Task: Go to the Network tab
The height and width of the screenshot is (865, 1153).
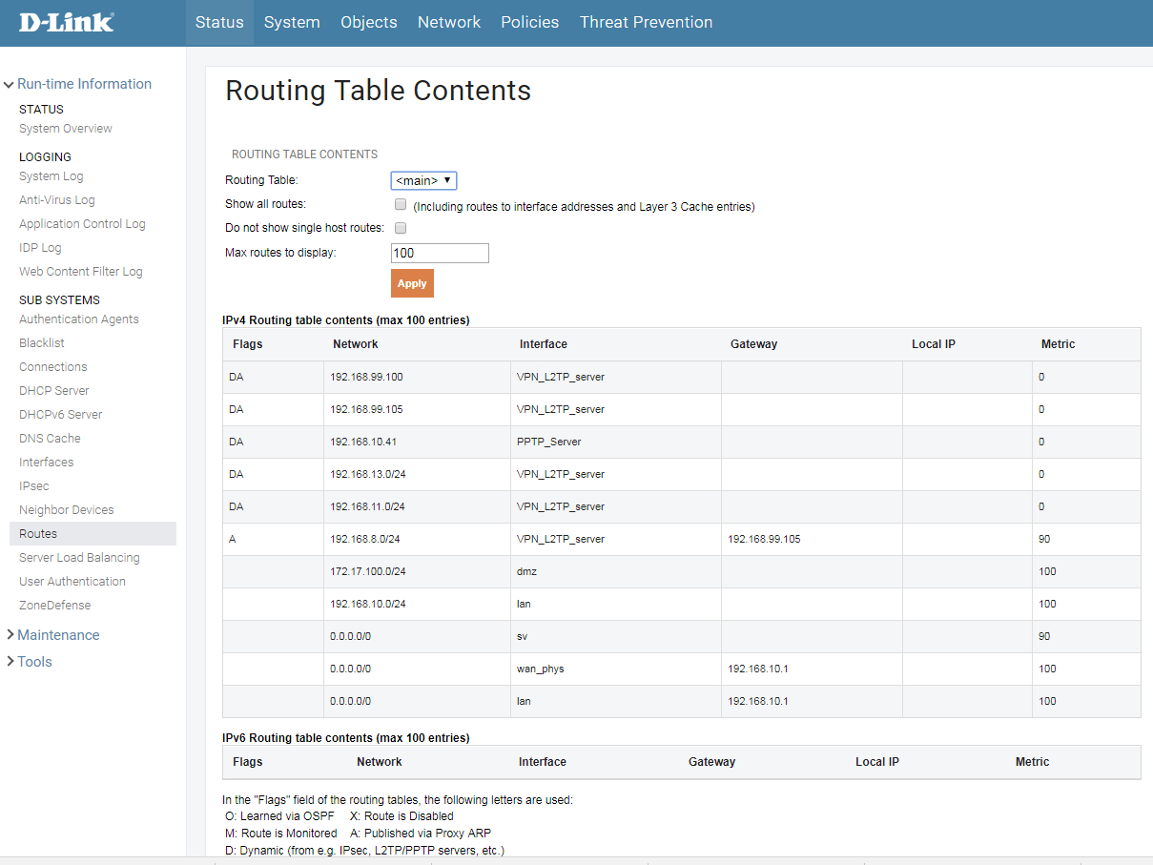Action: point(449,22)
